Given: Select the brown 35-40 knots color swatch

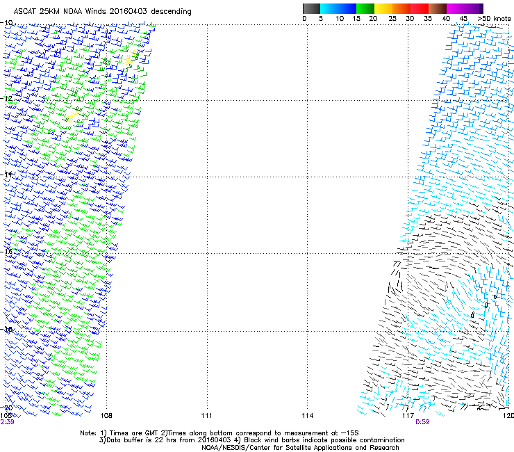Looking at the screenshot, I should [x=438, y=8].
